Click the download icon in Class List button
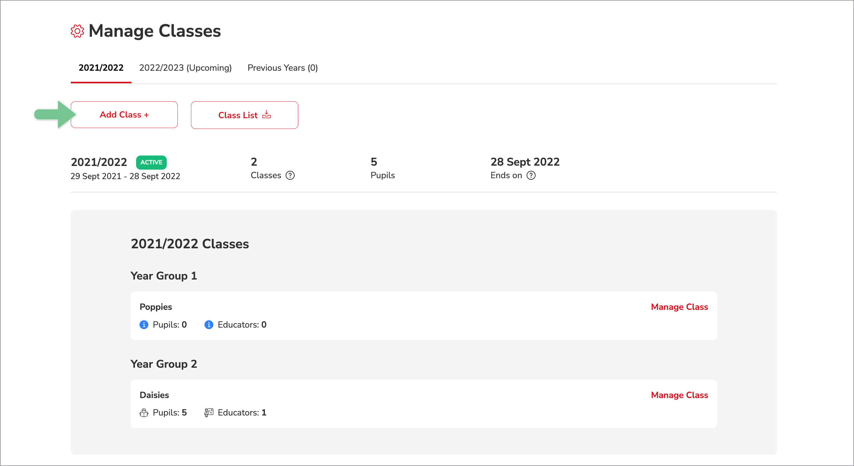This screenshot has height=466, width=854. (267, 115)
